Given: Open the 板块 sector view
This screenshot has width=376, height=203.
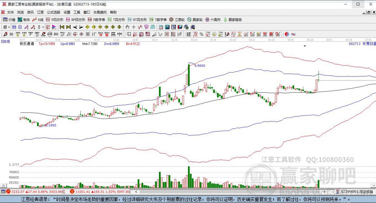Looking at the screenshot, I should pyautogui.click(x=24, y=20).
